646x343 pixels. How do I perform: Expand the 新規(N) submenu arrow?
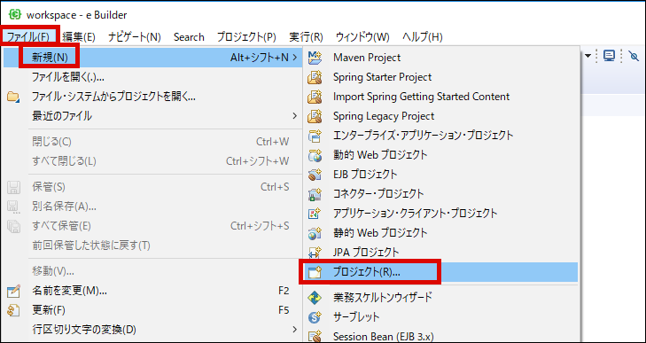[294, 58]
